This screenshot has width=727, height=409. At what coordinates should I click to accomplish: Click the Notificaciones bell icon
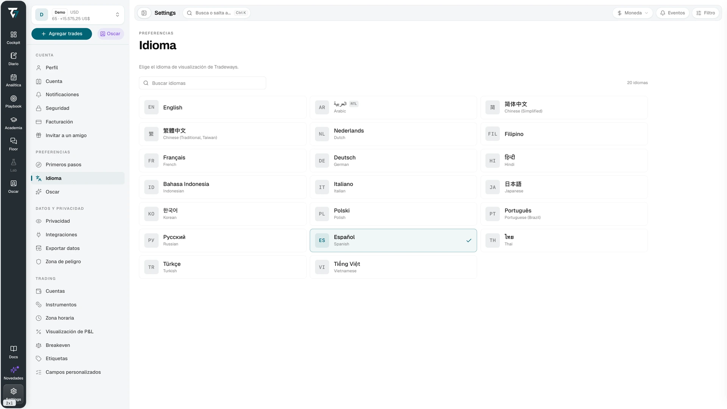point(39,95)
